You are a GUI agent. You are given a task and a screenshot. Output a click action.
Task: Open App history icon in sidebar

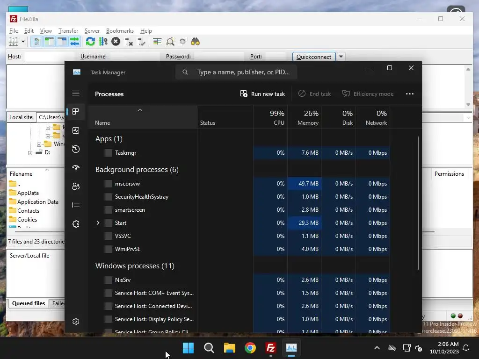click(x=76, y=149)
